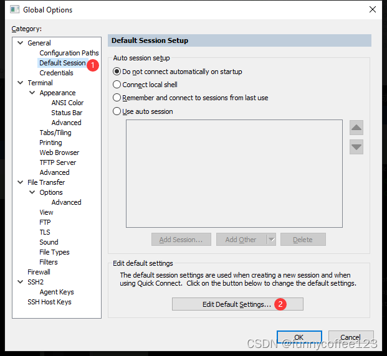Click inside the auto session list box
The width and height of the screenshot is (387, 356).
pos(234,174)
